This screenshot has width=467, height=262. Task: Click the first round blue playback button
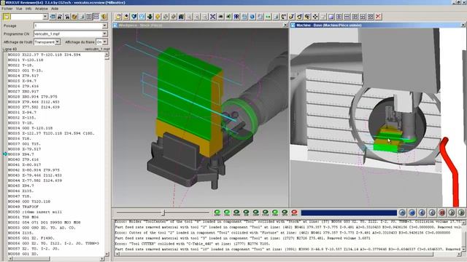tap(402, 213)
